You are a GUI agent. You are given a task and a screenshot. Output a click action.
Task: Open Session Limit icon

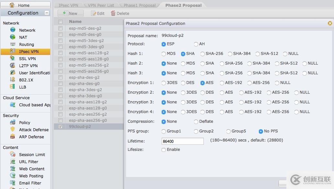pos(13,154)
